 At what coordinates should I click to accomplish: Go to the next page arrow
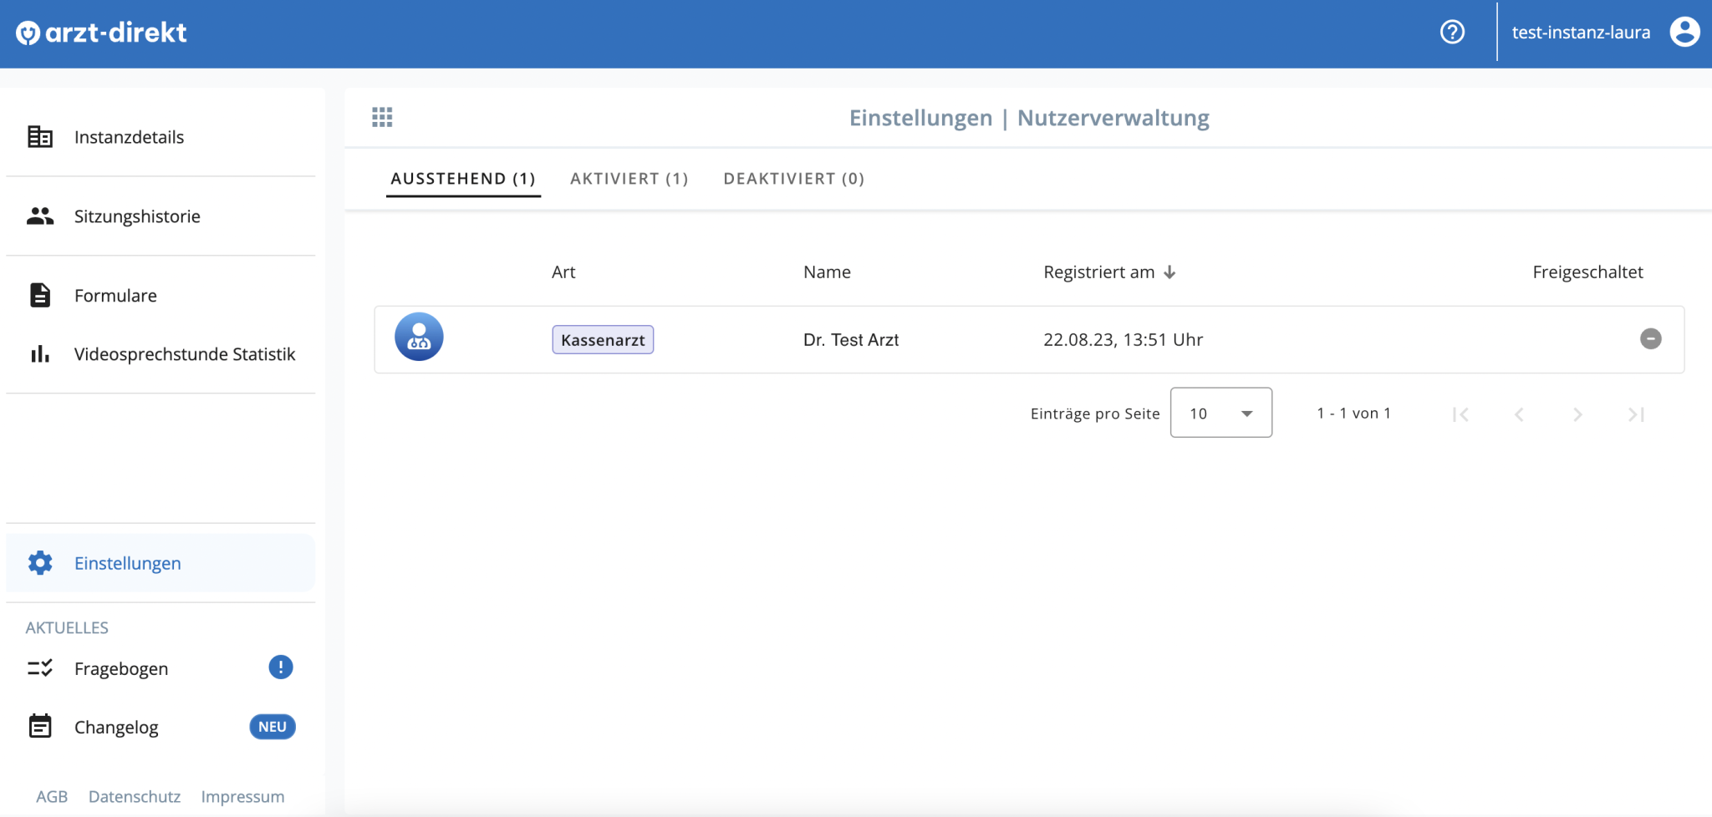click(1577, 414)
